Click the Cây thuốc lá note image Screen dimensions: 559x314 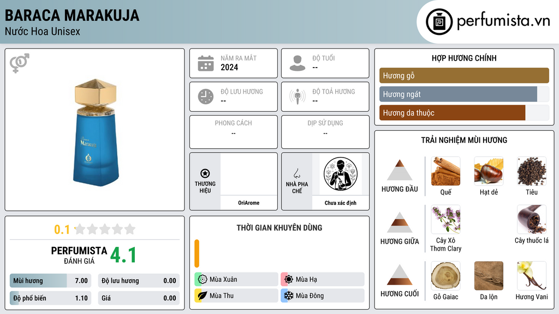532,219
